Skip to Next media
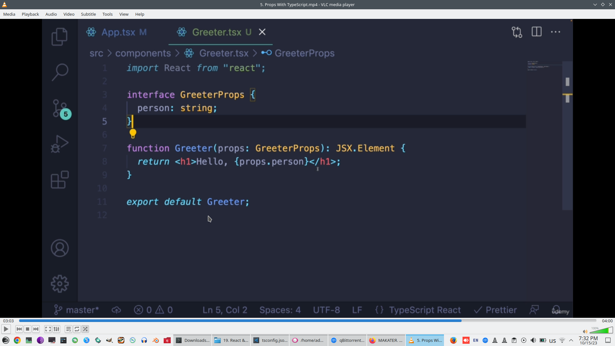This screenshot has width=615, height=346. [36, 329]
